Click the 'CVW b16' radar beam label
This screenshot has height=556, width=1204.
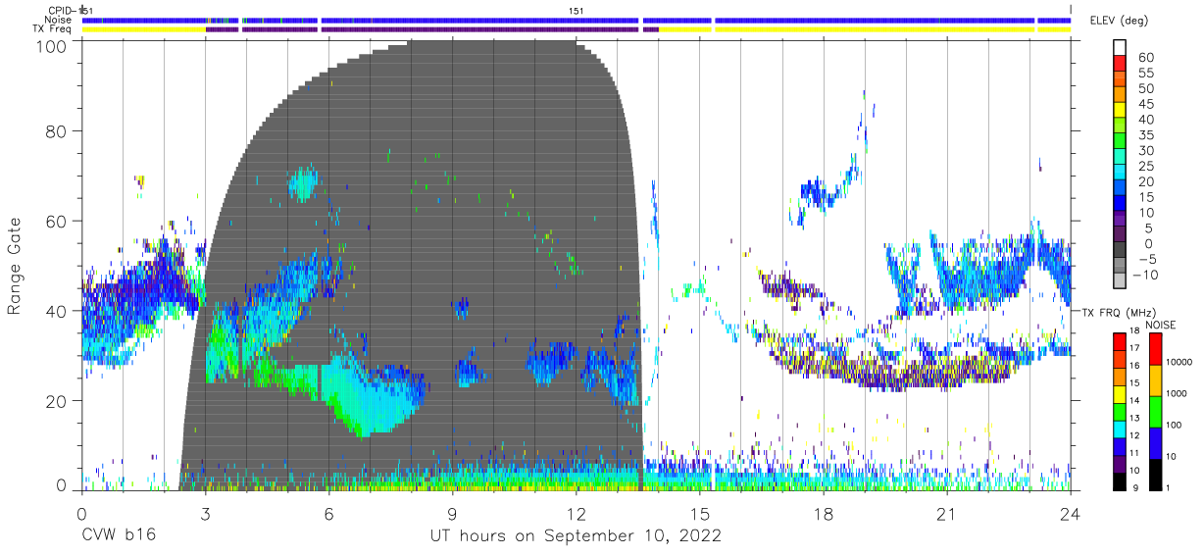(118, 536)
